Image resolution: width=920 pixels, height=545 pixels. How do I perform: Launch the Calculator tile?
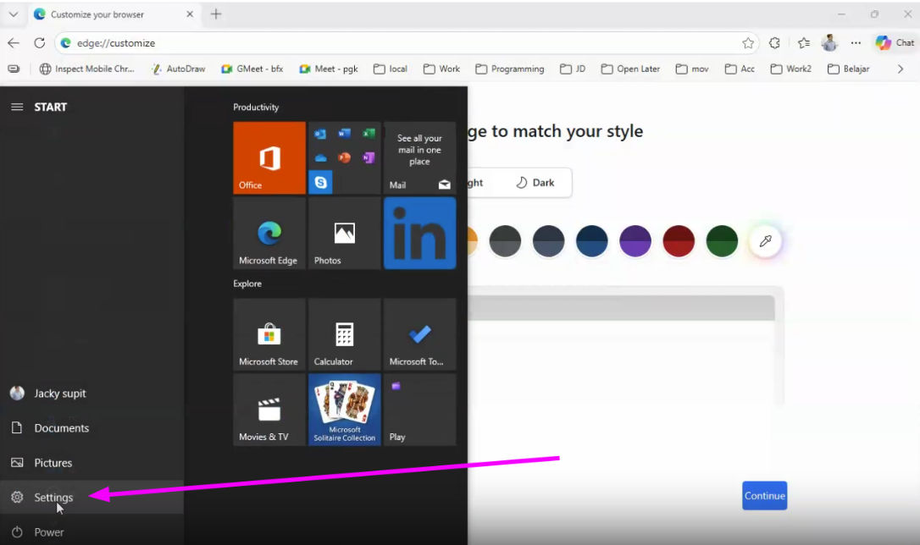pos(344,334)
